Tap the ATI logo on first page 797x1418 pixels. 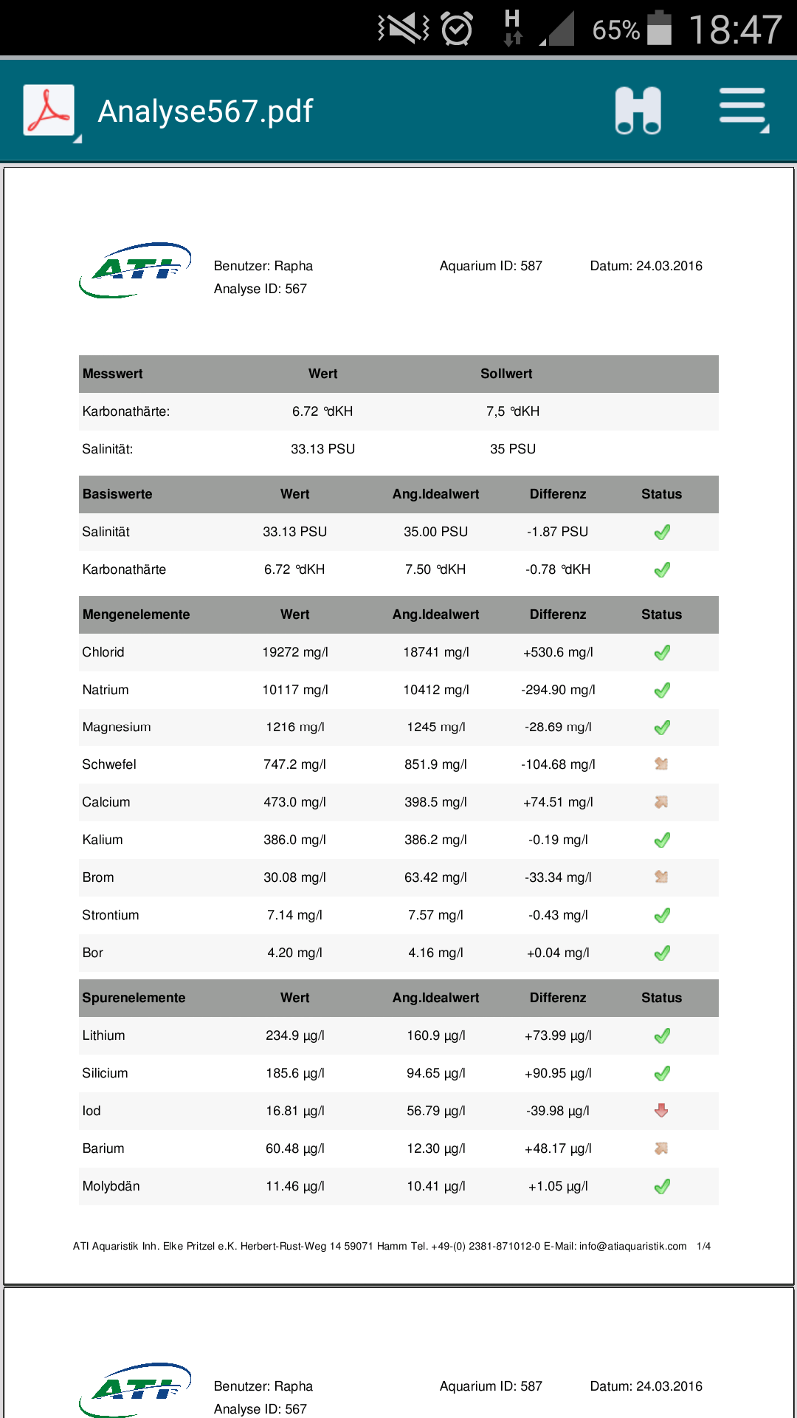click(x=135, y=270)
